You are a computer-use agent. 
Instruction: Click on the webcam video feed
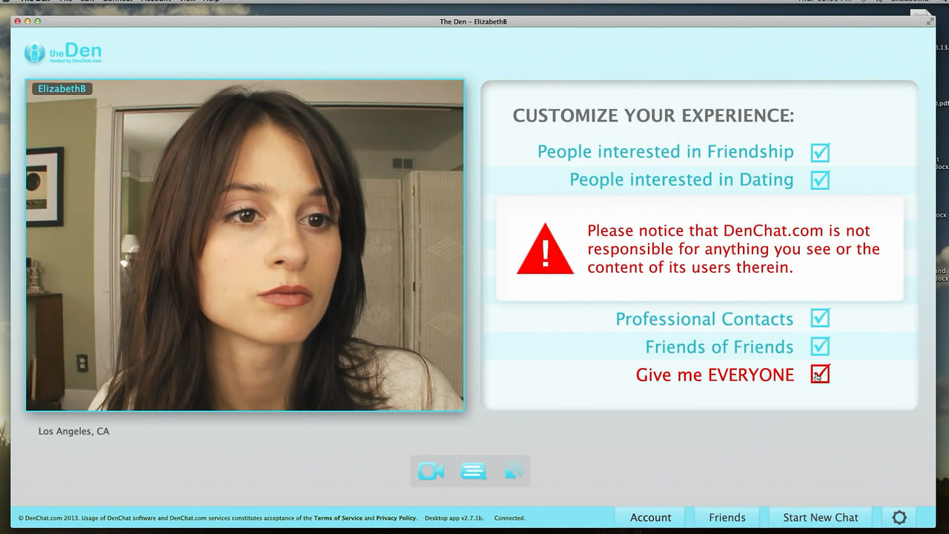[245, 252]
